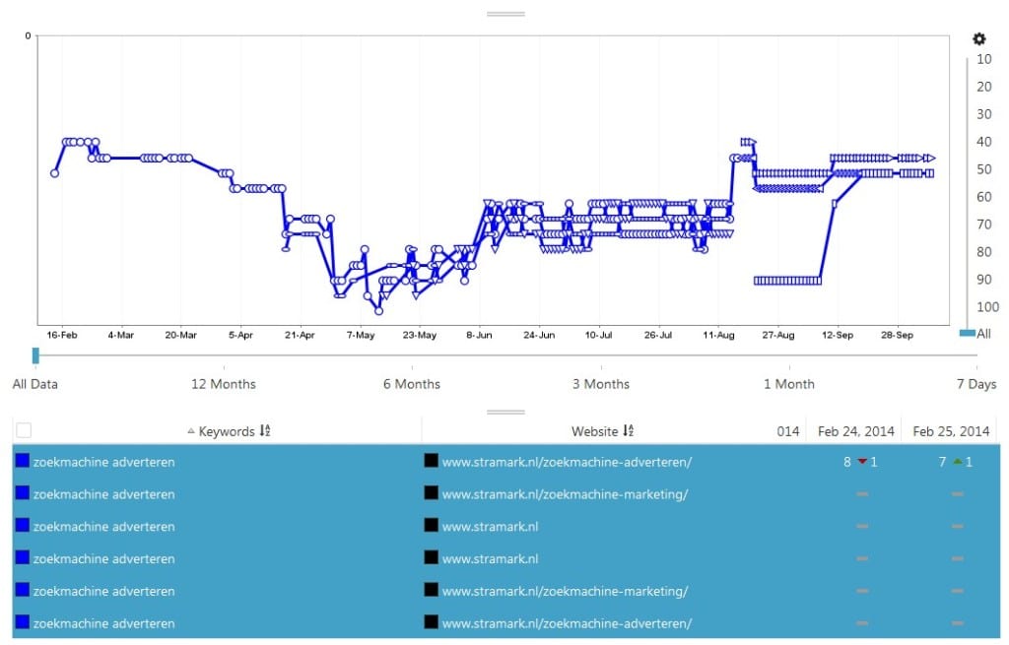Click the blue swatch in the rank 8 row
1009x645 pixels.
(23, 461)
